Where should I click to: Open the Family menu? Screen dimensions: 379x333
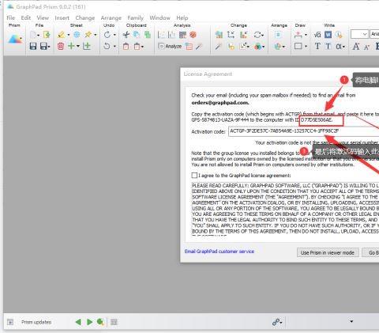(x=136, y=18)
